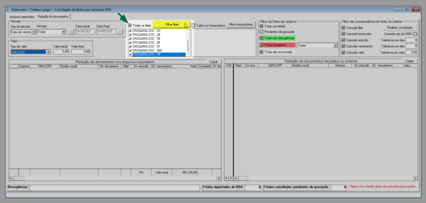Click left scroll arrow of imported table

11,178
